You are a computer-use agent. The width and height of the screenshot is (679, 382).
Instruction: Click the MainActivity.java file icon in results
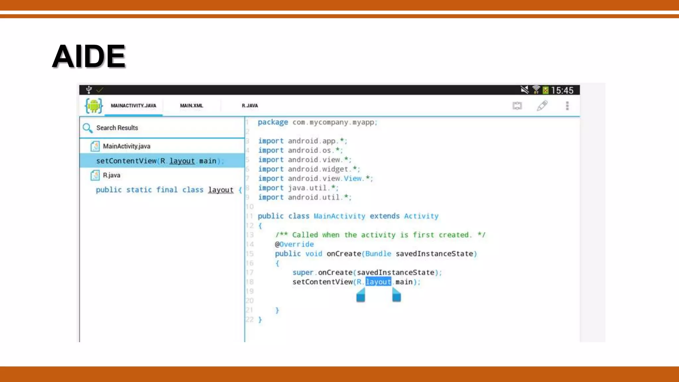coord(95,146)
